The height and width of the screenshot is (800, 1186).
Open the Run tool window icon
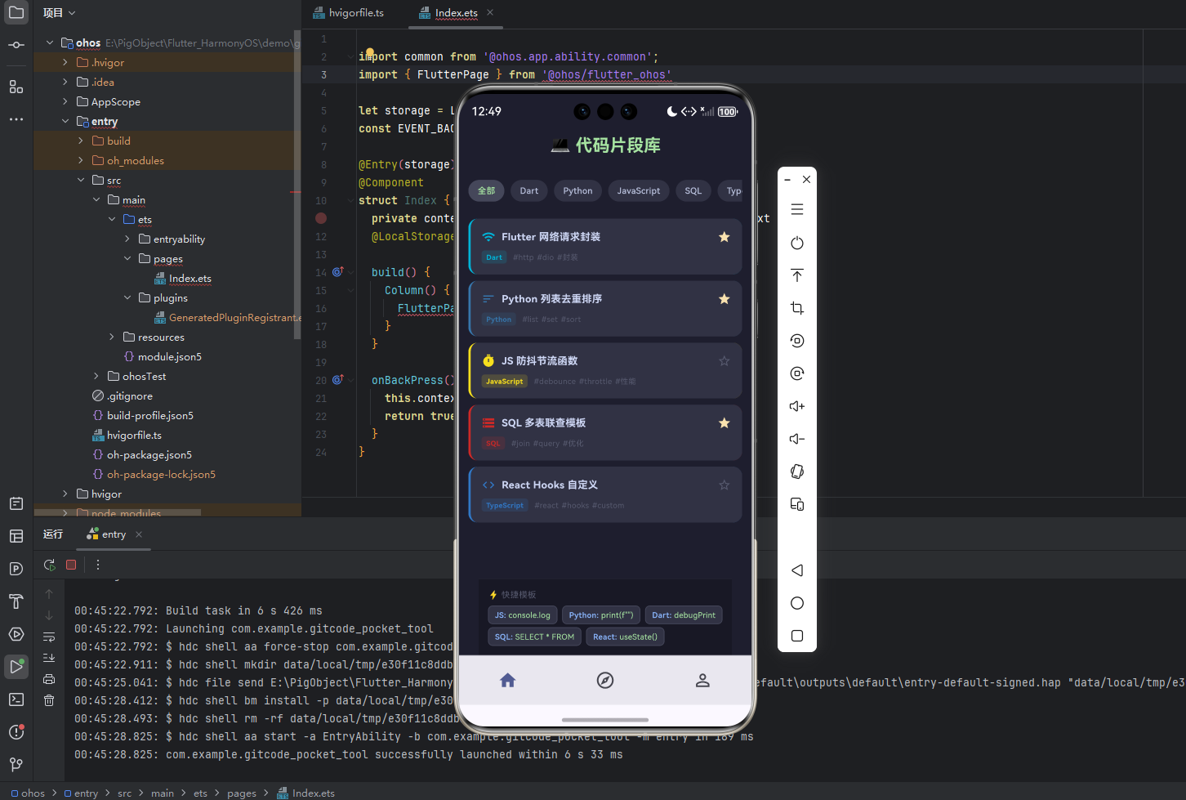(16, 666)
